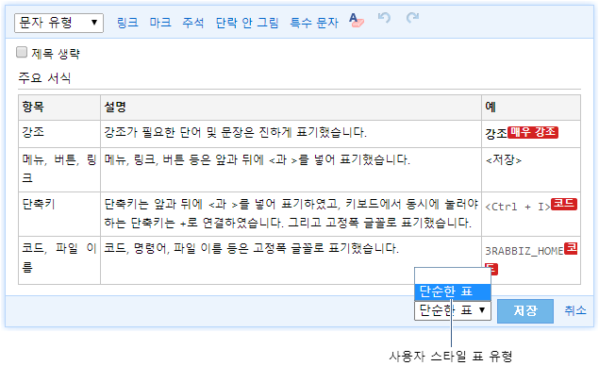Click the red 코드 badge next to 3RABBIZ_HOME
The height and width of the screenshot is (366, 599).
click(571, 248)
